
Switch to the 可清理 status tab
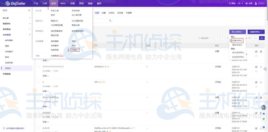pos(129,13)
